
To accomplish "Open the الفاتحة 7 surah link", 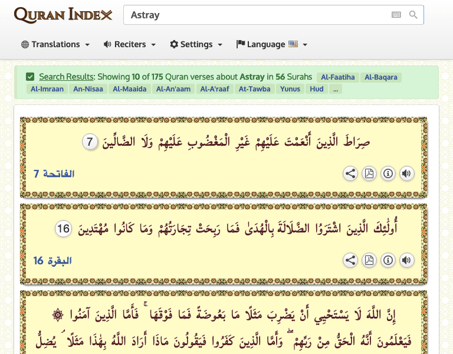I will [54, 173].
